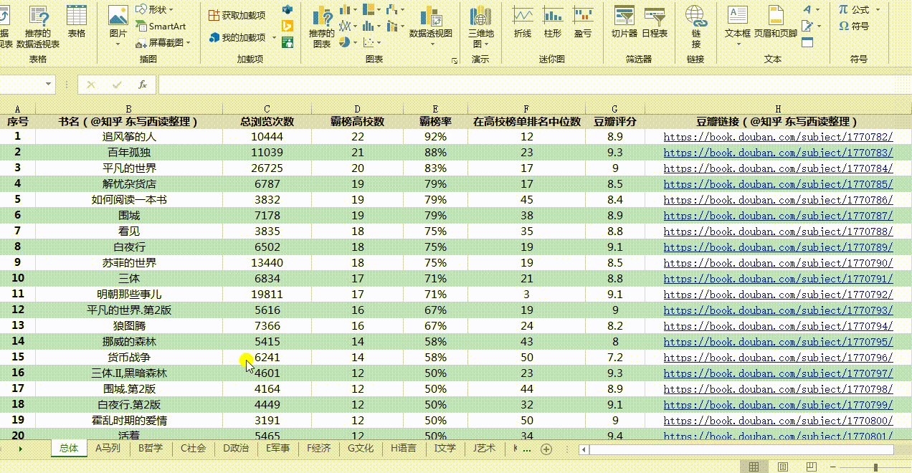Click Header and Footer (页眉和页脚)
Image resolution: width=912 pixels, height=473 pixels.
point(775,23)
